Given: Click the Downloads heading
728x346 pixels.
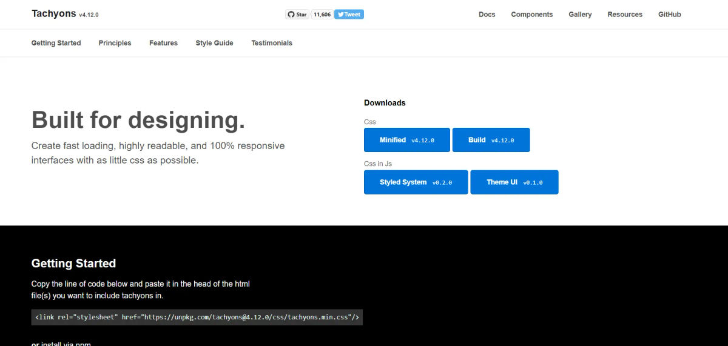Looking at the screenshot, I should coord(385,103).
